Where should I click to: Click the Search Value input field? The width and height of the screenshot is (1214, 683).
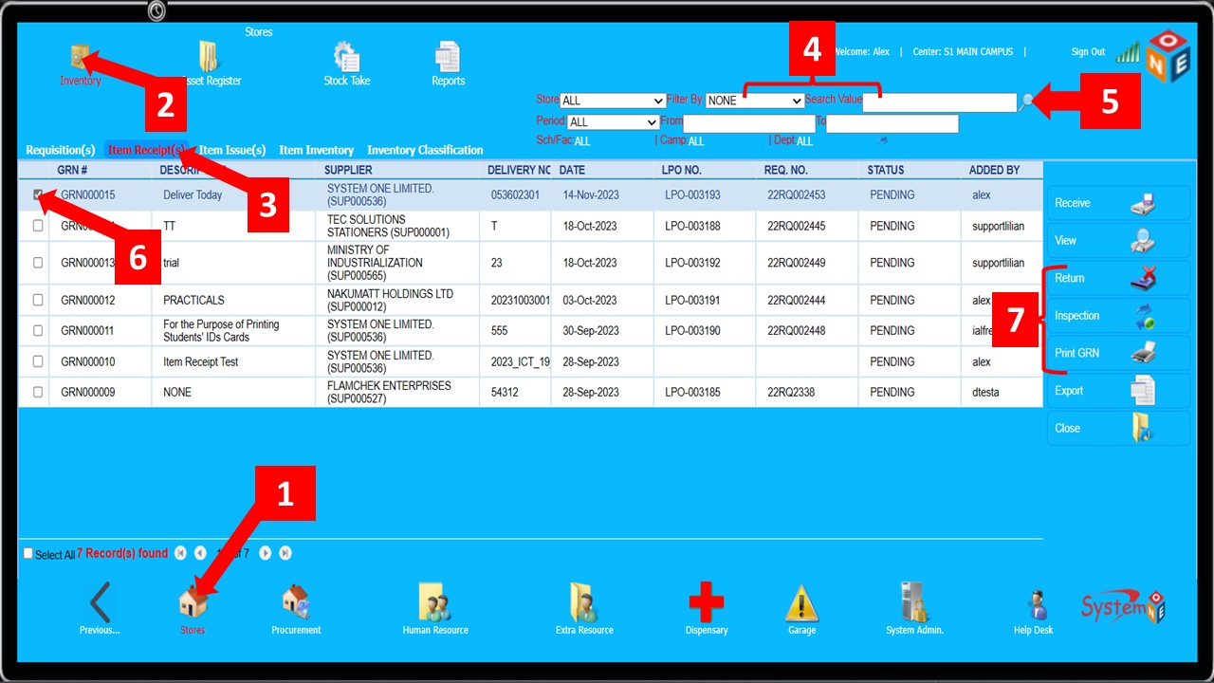point(939,102)
